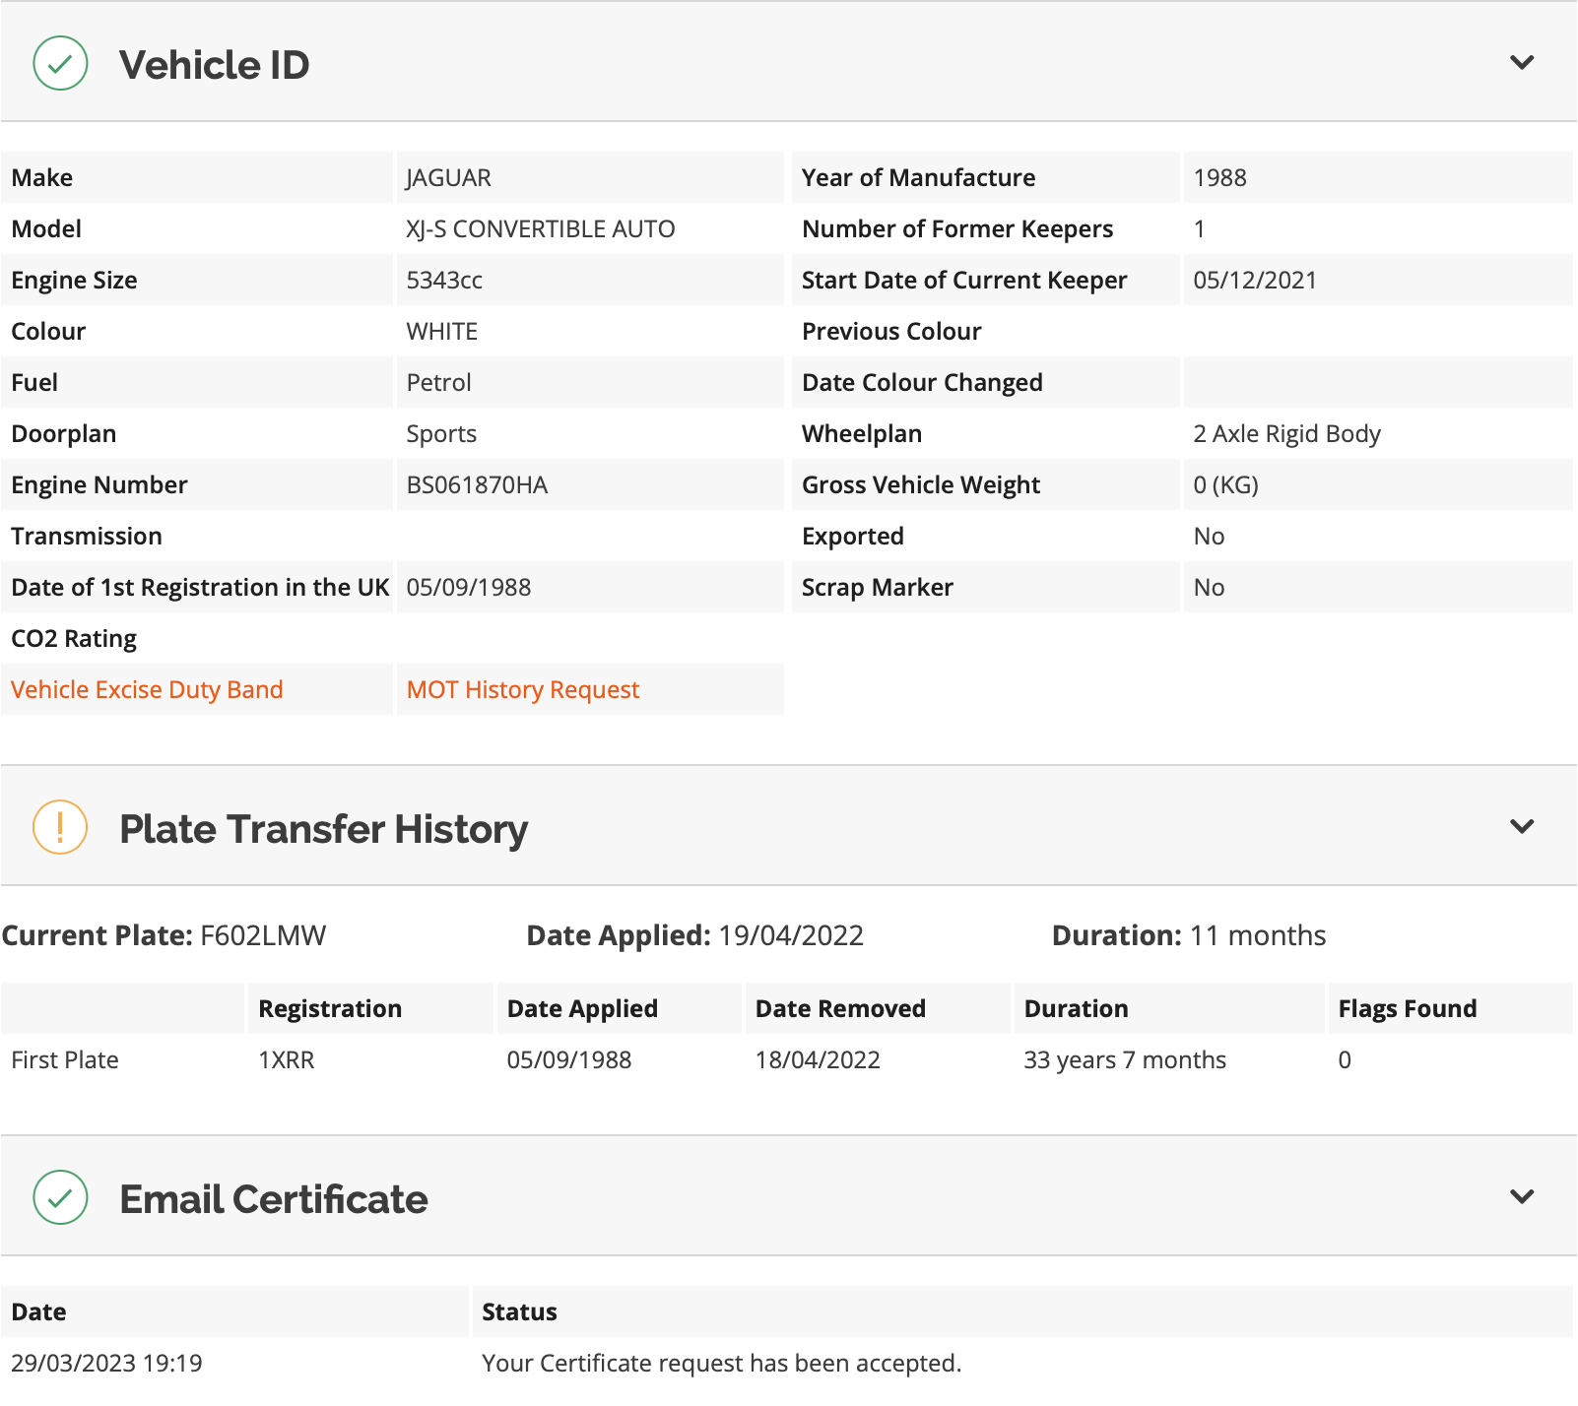Select the JAGUAR make value
Image resolution: width=1578 pixels, height=1406 pixels.
click(x=449, y=177)
